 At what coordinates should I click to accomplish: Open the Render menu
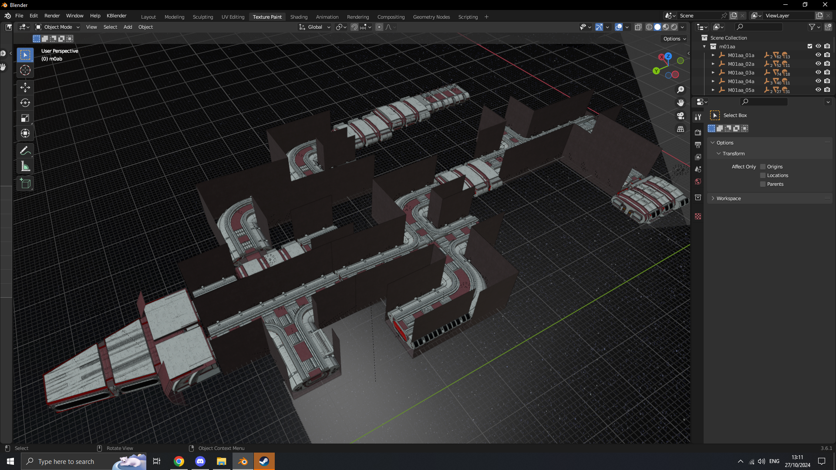pos(52,16)
